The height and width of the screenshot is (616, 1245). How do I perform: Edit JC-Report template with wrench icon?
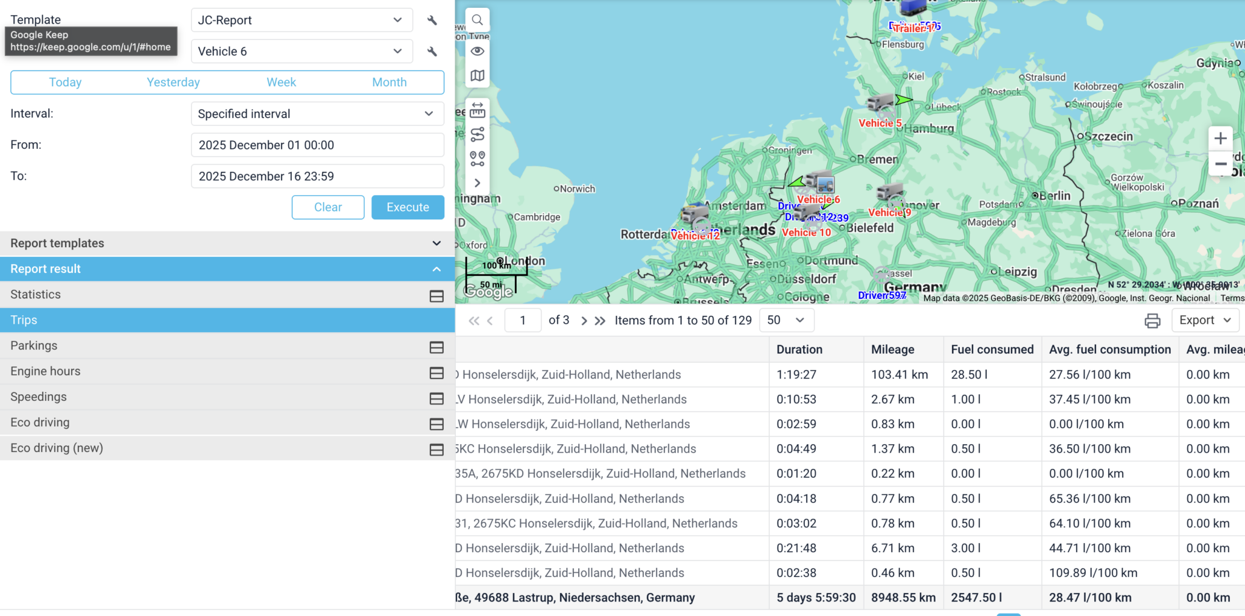pos(432,20)
